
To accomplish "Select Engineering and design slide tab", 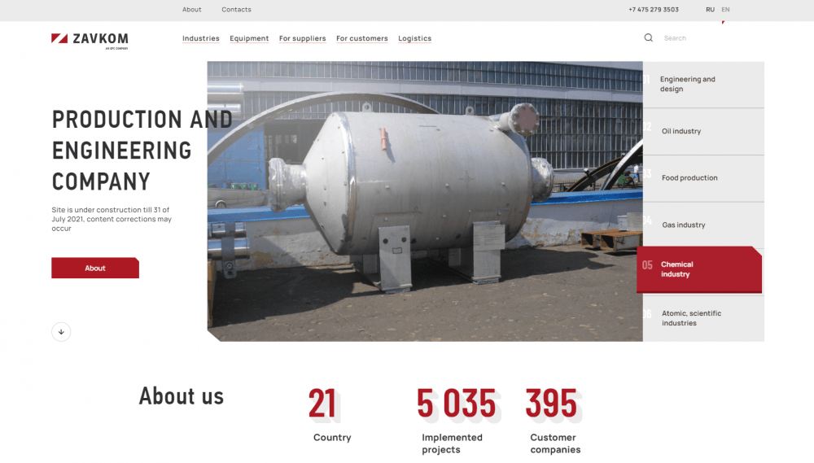I will [703, 85].
